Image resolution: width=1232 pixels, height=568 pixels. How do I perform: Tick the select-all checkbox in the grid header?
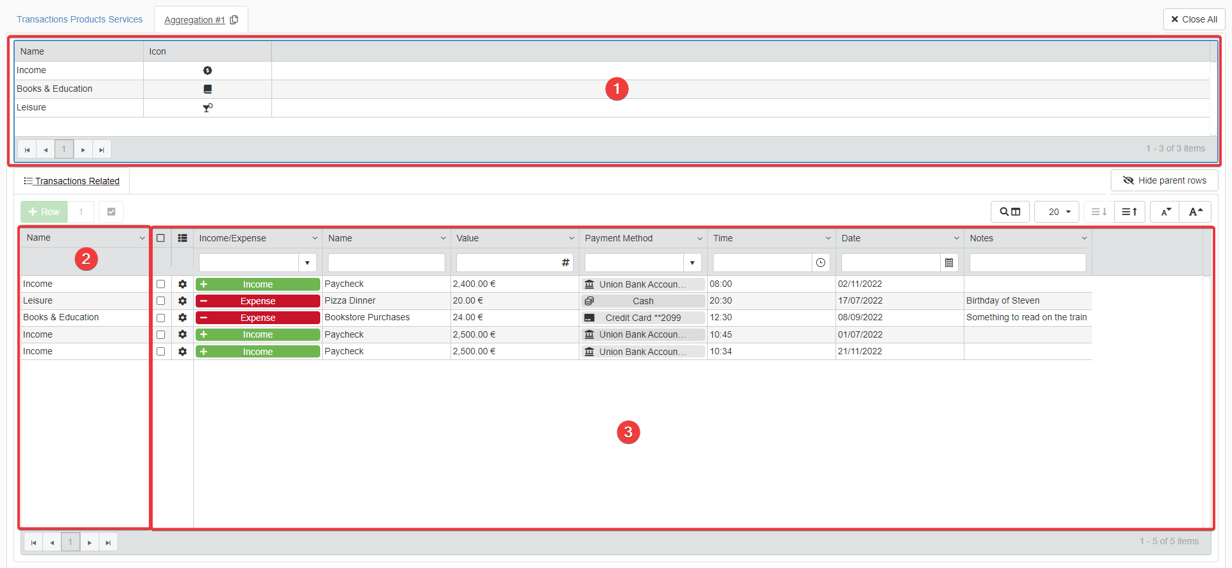[x=160, y=238]
